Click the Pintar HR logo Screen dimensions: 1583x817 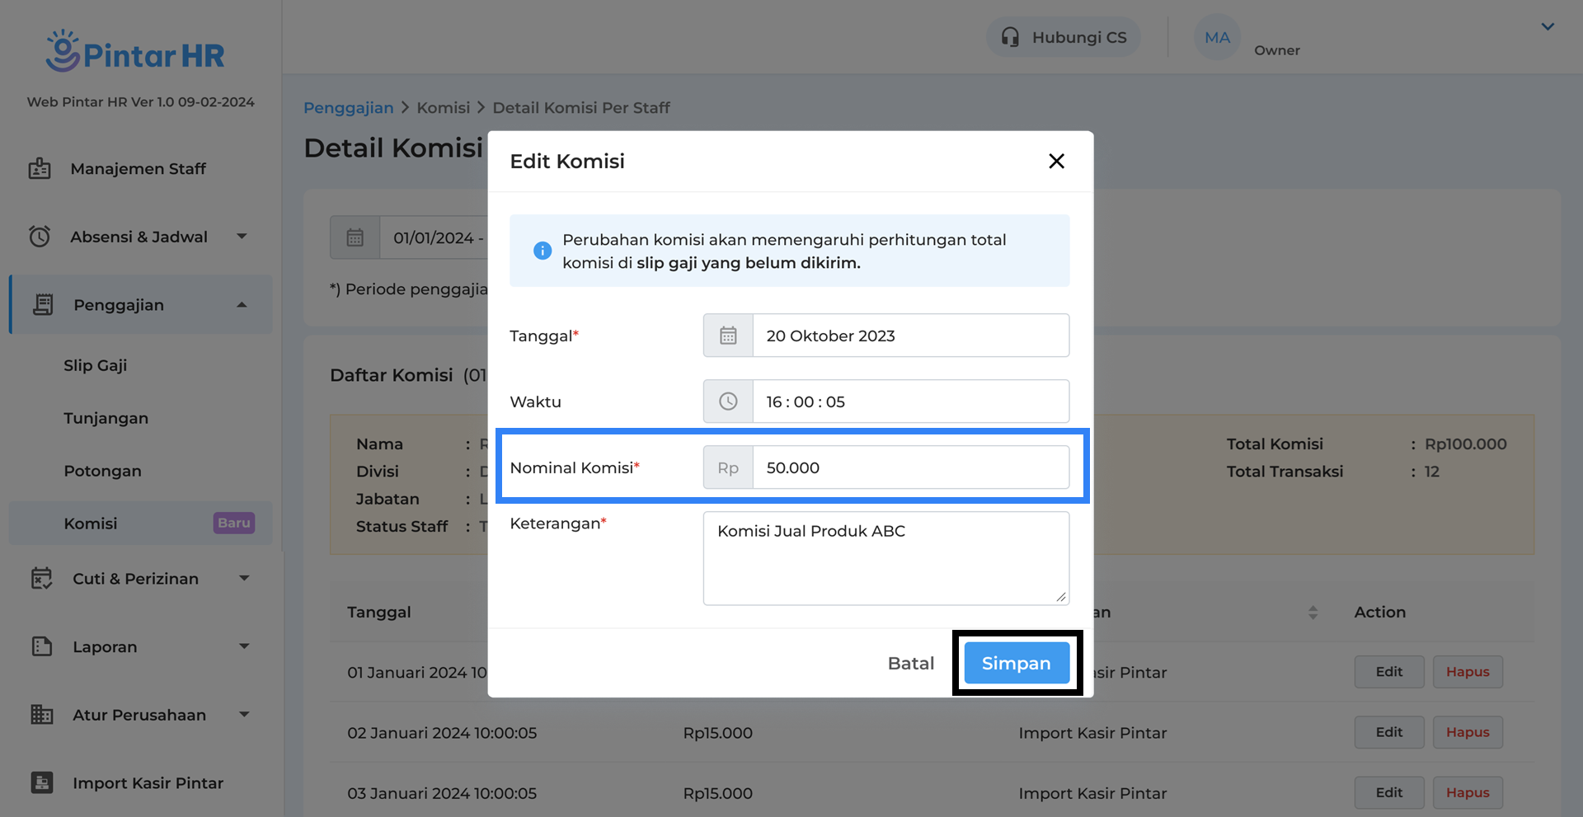(x=136, y=52)
